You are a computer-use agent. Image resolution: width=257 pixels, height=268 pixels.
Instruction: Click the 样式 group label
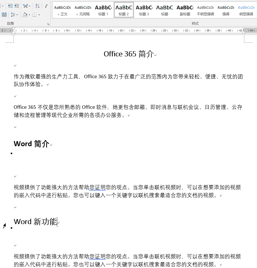pos(195,24)
